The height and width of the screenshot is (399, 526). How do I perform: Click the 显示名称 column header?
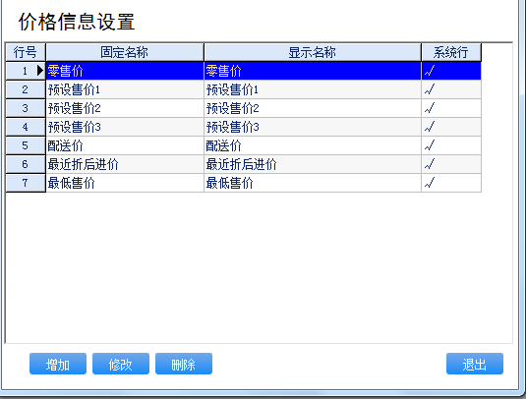[313, 52]
